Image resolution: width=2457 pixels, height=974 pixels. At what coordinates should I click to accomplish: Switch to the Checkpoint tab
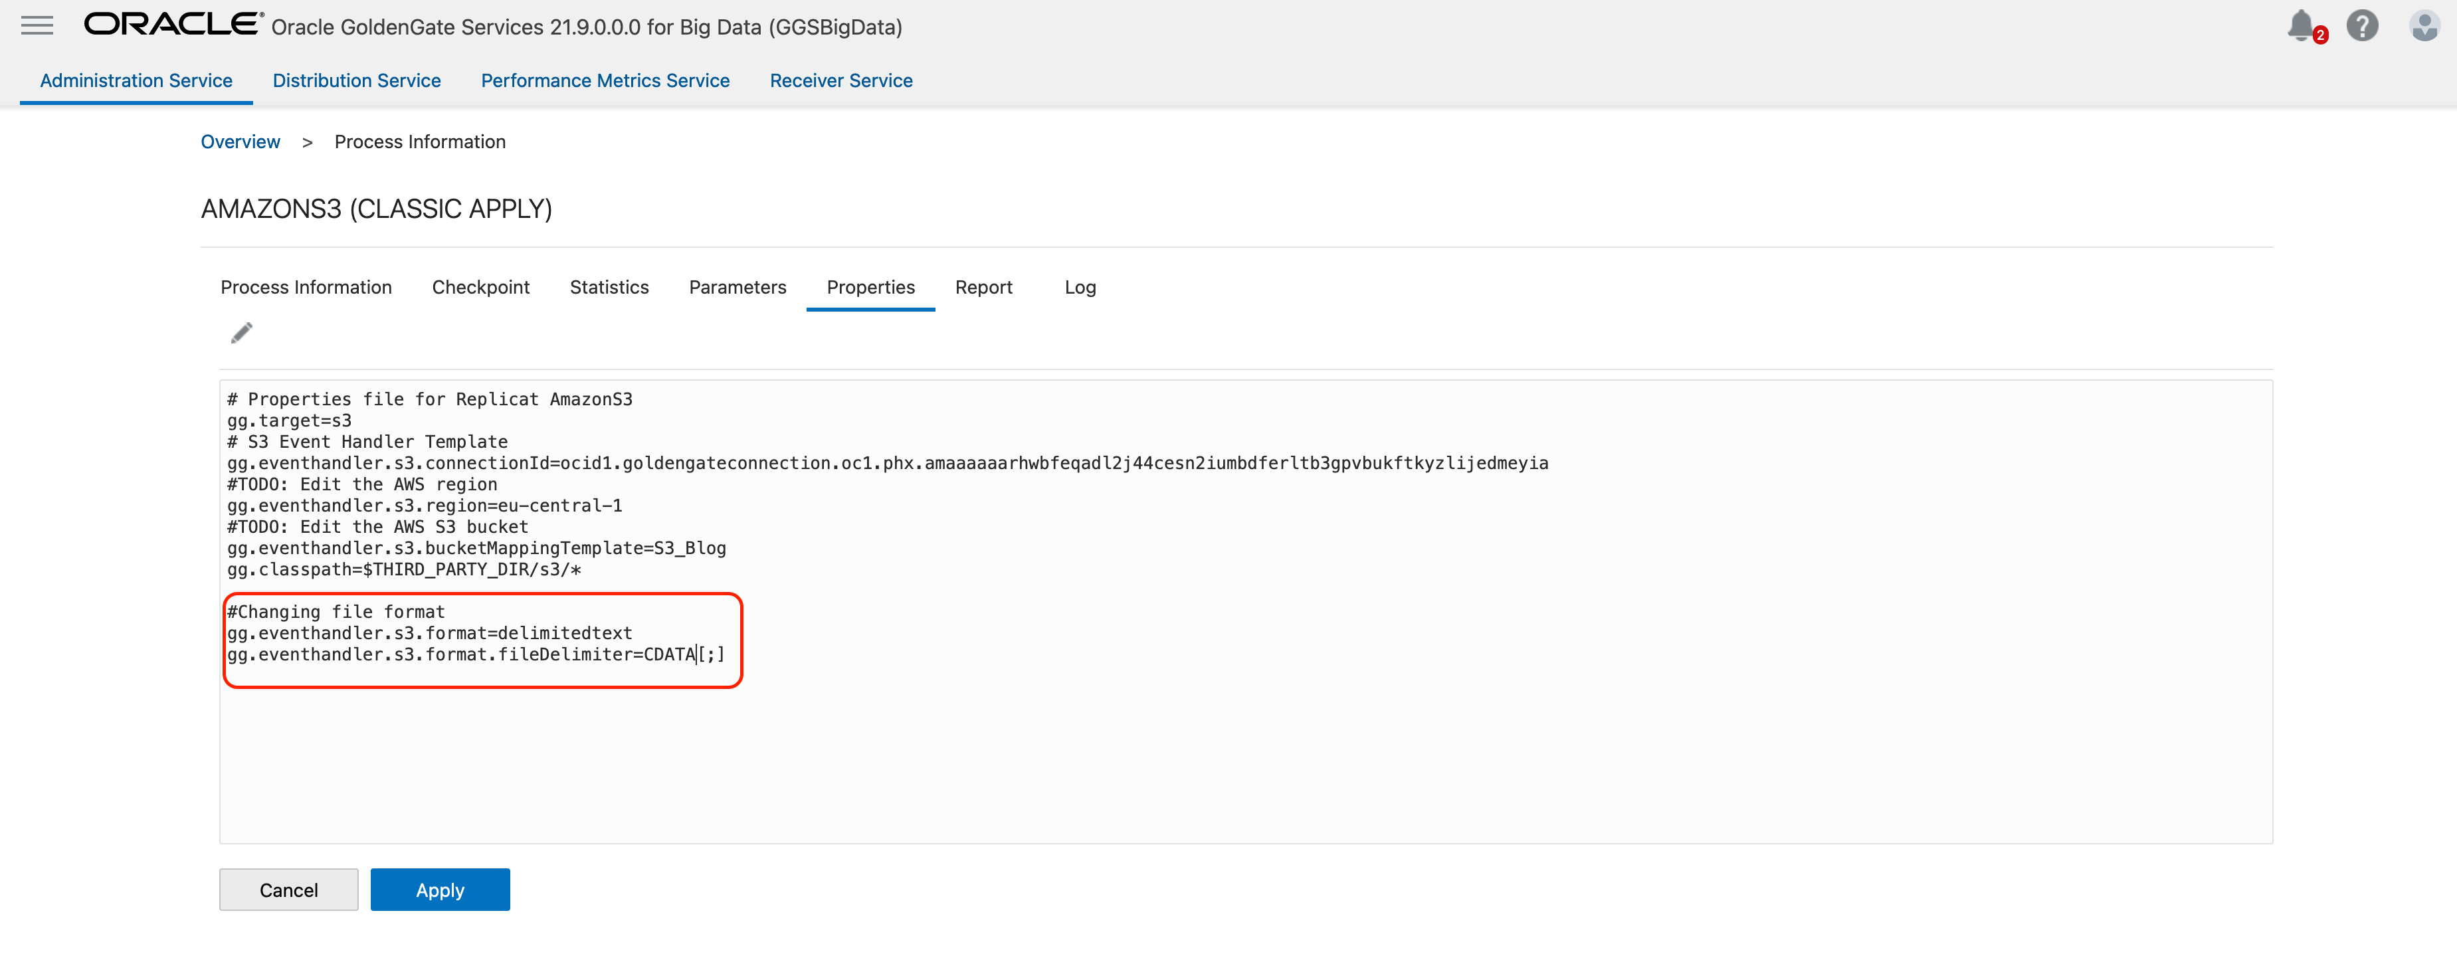(480, 287)
